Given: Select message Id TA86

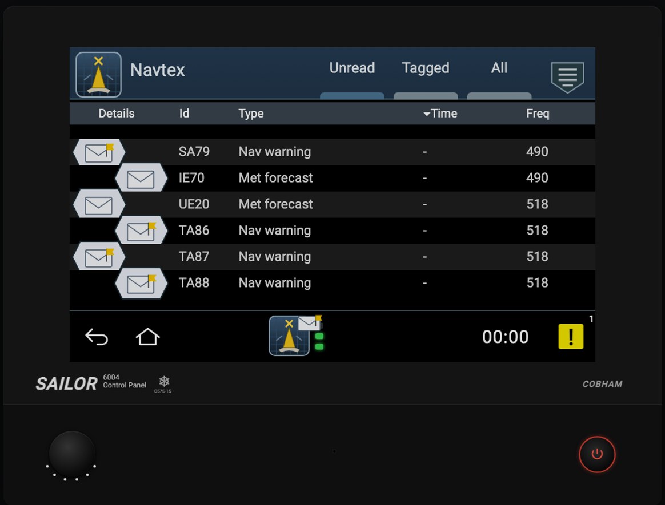Looking at the screenshot, I should (194, 231).
